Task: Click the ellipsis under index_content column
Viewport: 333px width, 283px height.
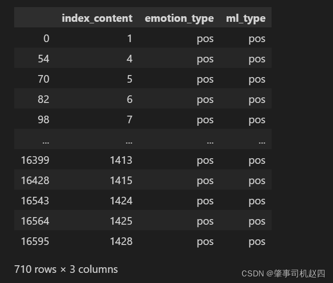Action: (128, 140)
